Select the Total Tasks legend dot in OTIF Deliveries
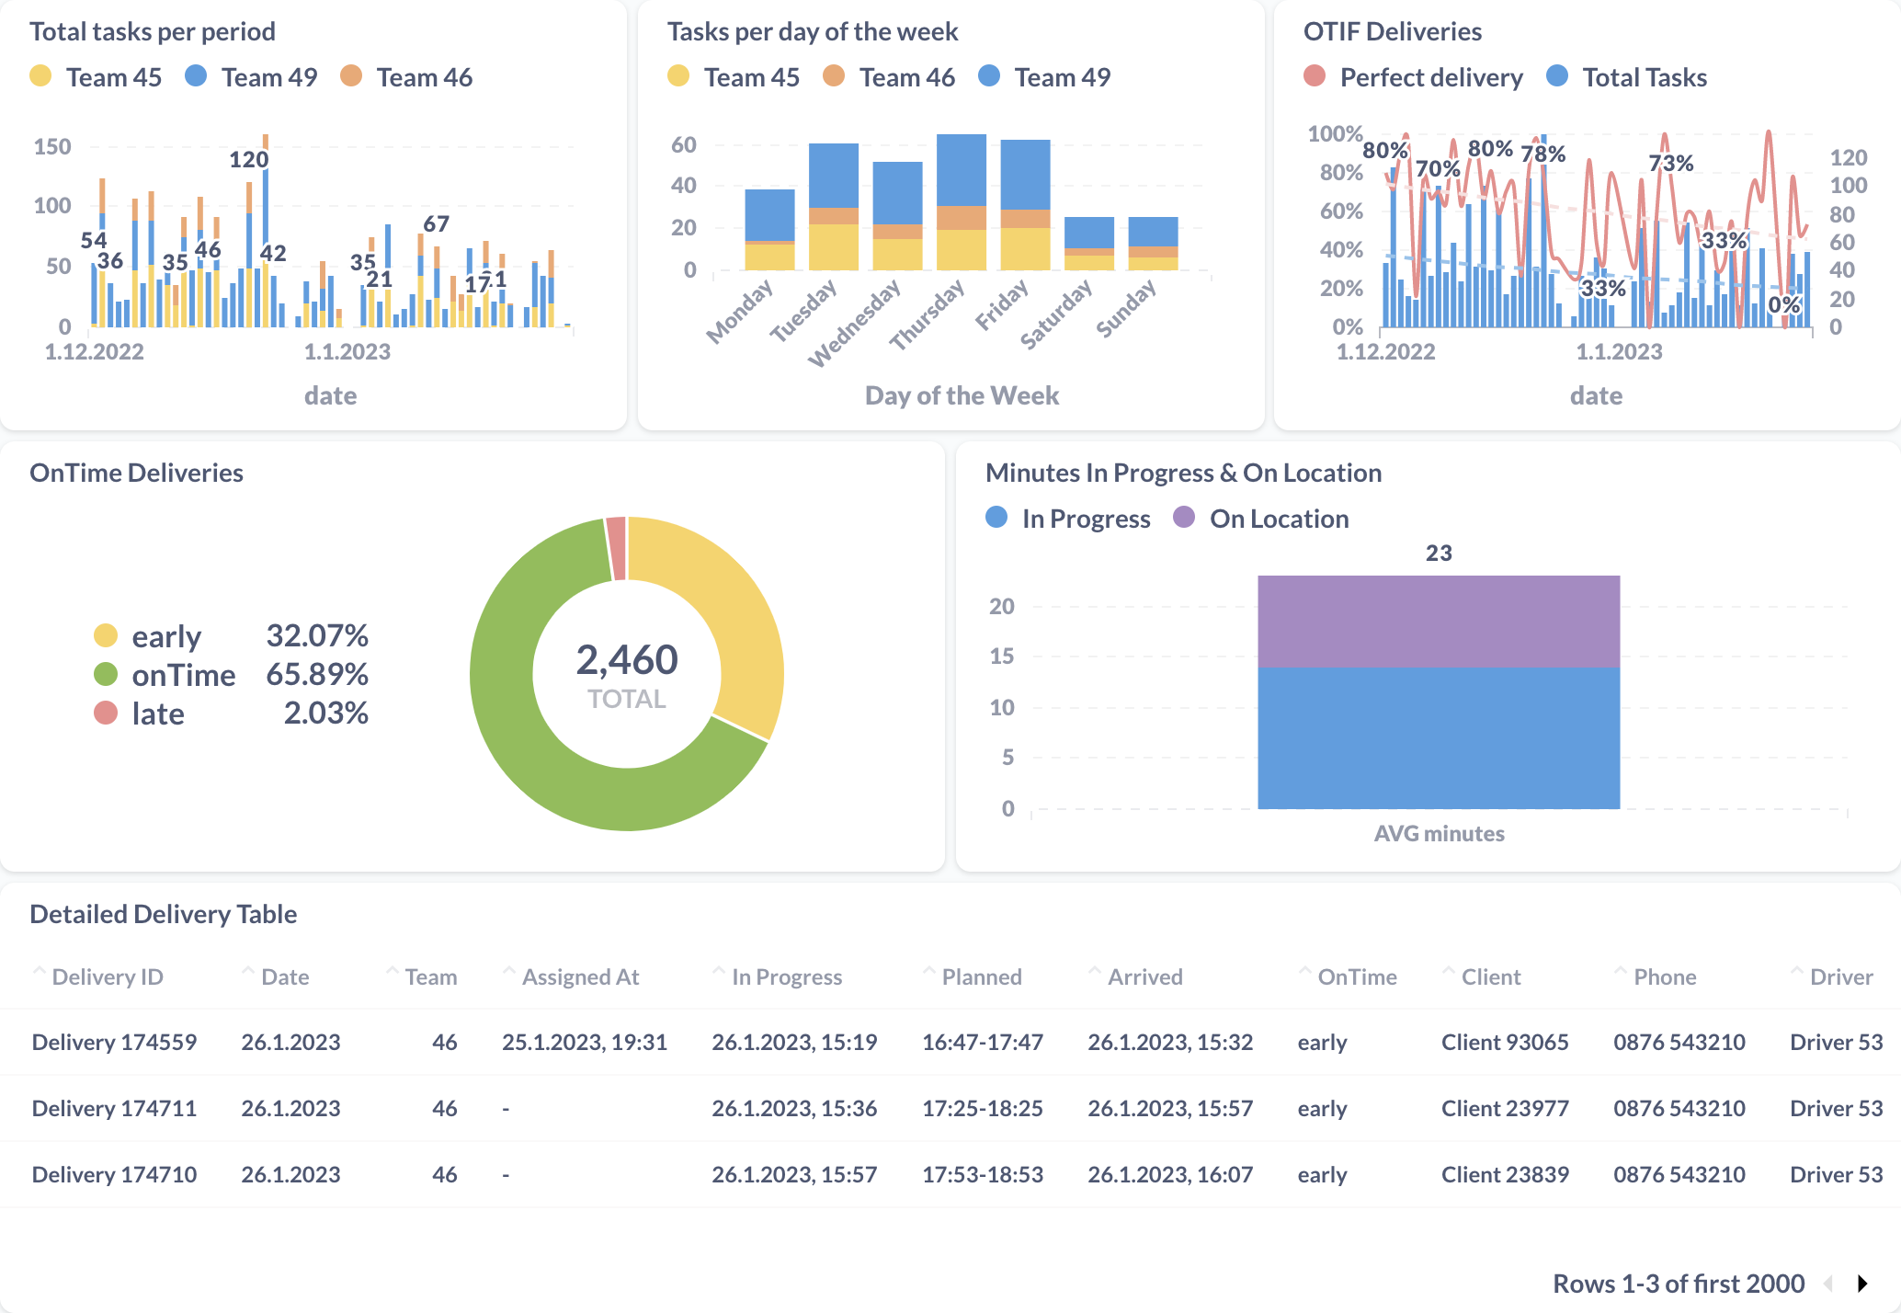 1557,77
